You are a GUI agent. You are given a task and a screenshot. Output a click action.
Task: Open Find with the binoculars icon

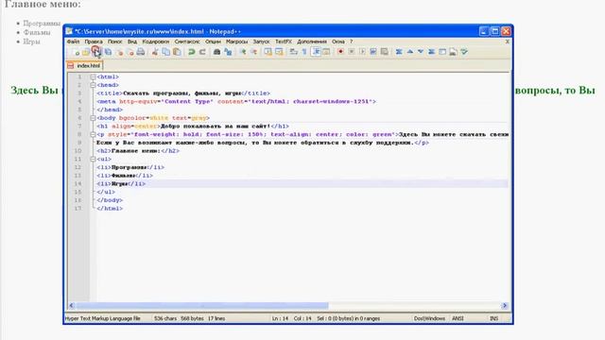click(x=216, y=52)
